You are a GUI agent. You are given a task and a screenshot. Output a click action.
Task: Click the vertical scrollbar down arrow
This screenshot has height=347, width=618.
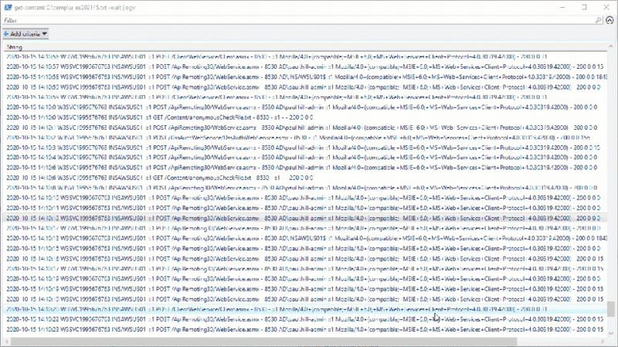tap(611, 332)
